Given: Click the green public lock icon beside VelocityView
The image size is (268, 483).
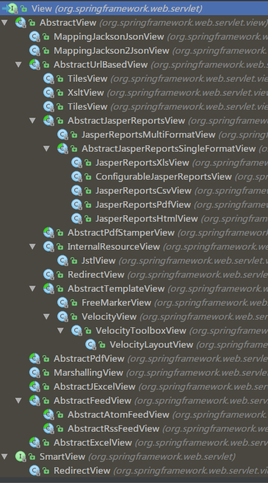Looking at the screenshot, I should click(x=74, y=317).
